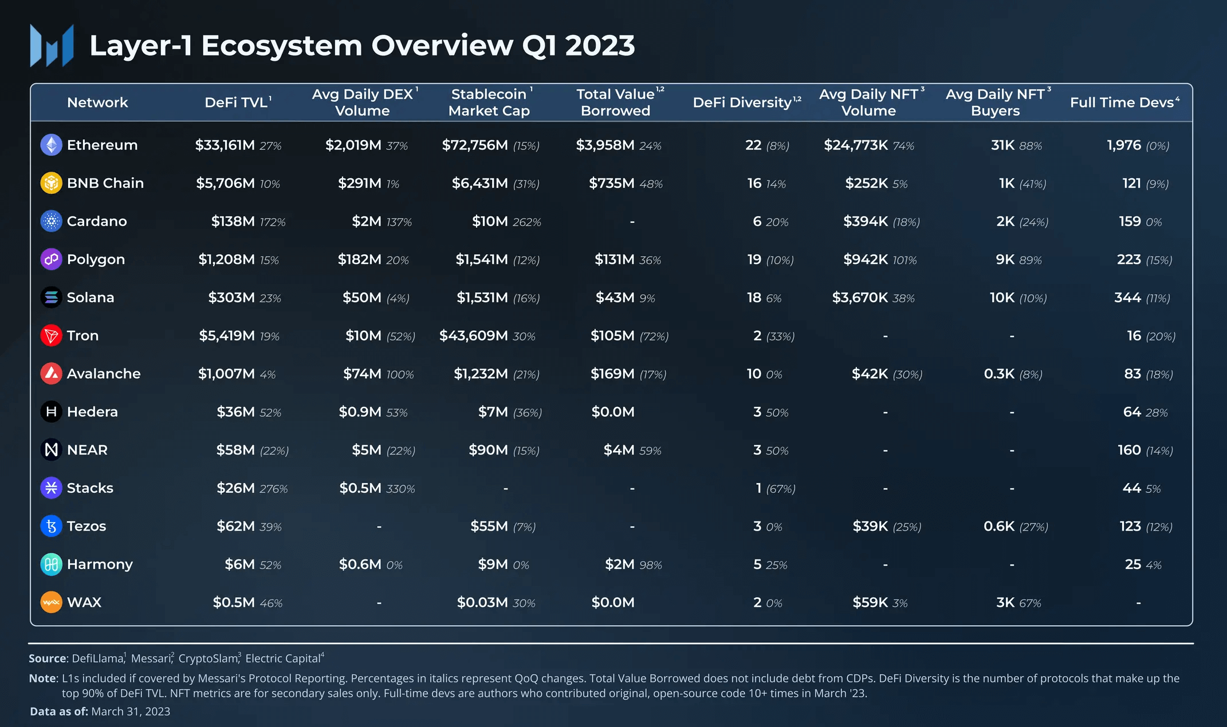Select the Stablecoin Market Cap header

coord(490,102)
